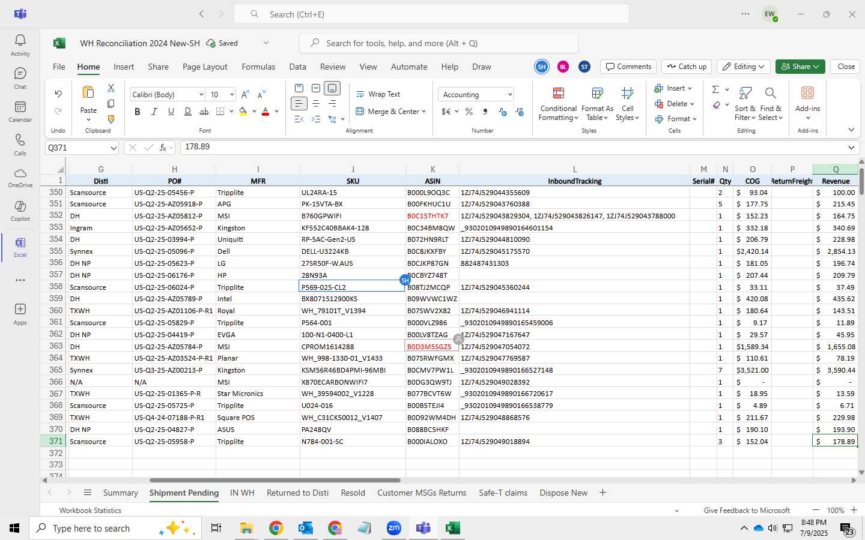Screen dimensions: 865x540
Task: Add a new sheet with plus icon
Action: click(602, 493)
